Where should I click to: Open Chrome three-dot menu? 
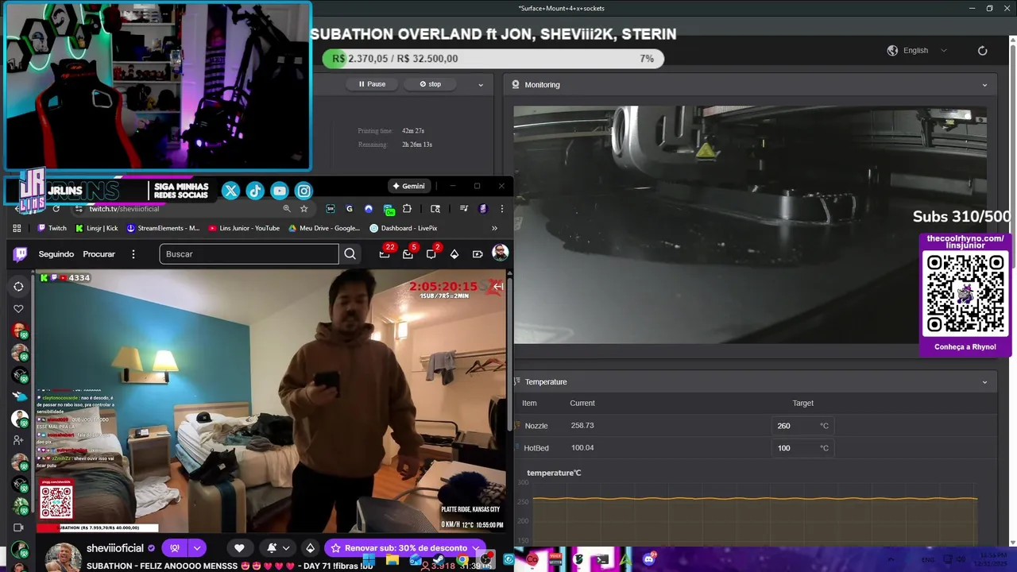501,209
